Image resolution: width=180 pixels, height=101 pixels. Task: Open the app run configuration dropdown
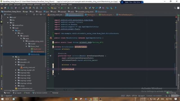55,8
